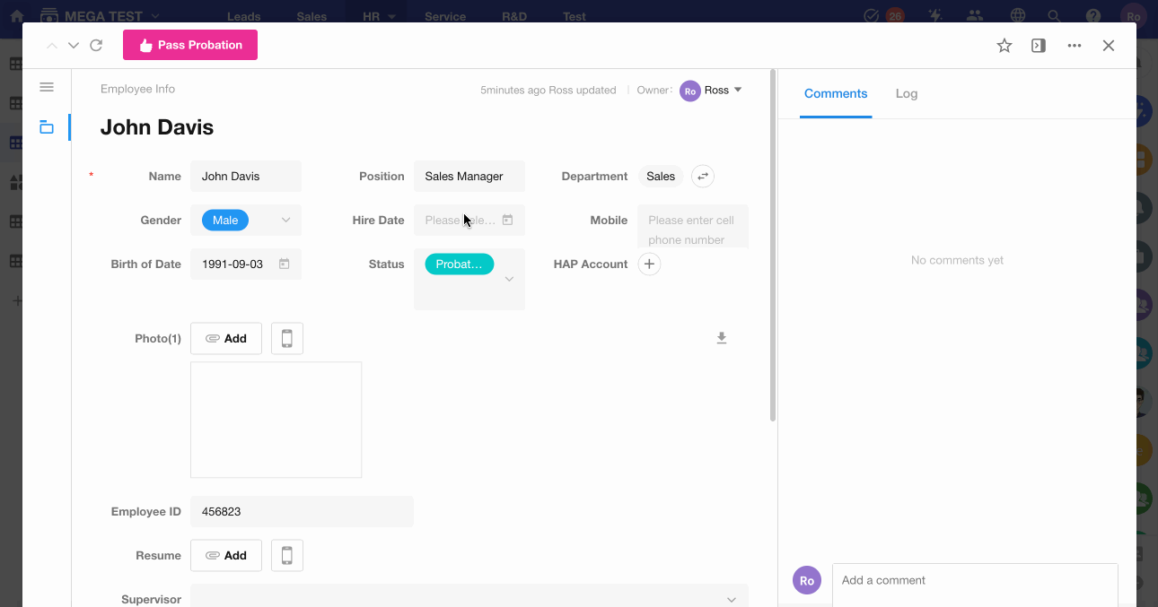1158x607 pixels.
Task: Switch to the Log tab
Action: tap(906, 94)
